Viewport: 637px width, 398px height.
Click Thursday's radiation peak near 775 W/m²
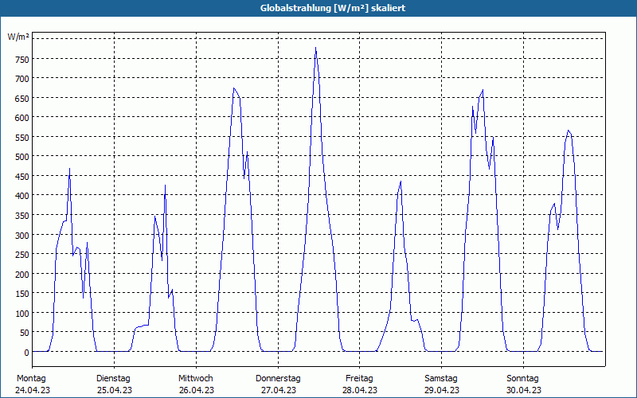pyautogui.click(x=315, y=49)
